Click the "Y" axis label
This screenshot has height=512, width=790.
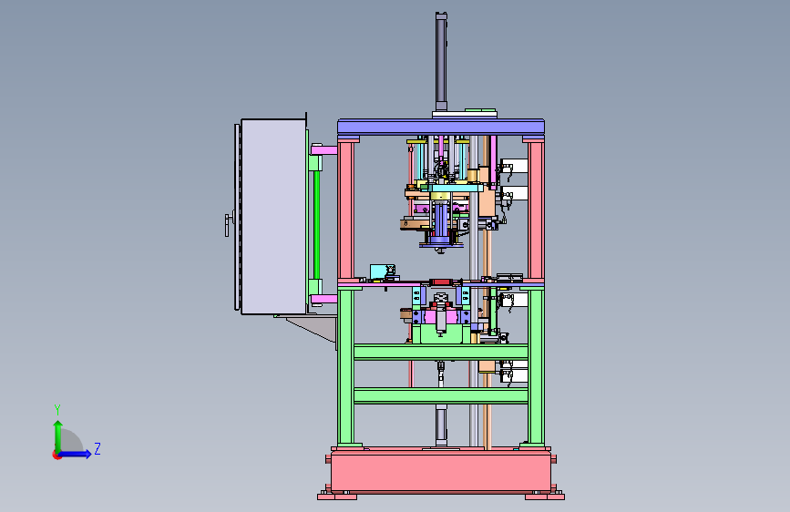(57, 409)
